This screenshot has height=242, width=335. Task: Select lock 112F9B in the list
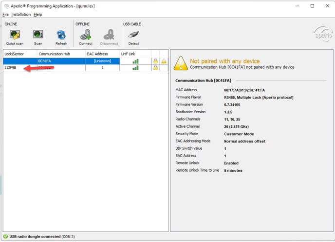click(x=10, y=68)
